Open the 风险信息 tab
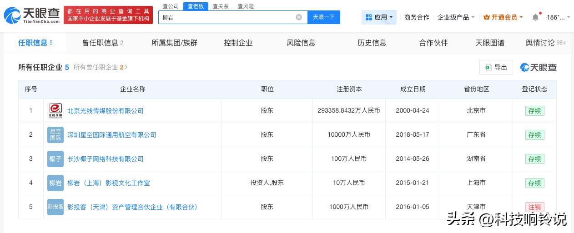Image resolution: width=574 pixels, height=233 pixels. click(301, 43)
